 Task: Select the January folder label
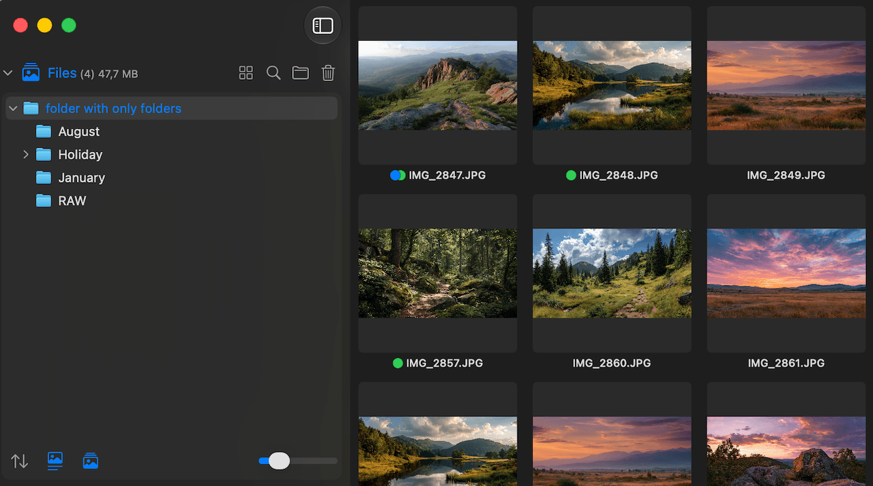coord(82,178)
